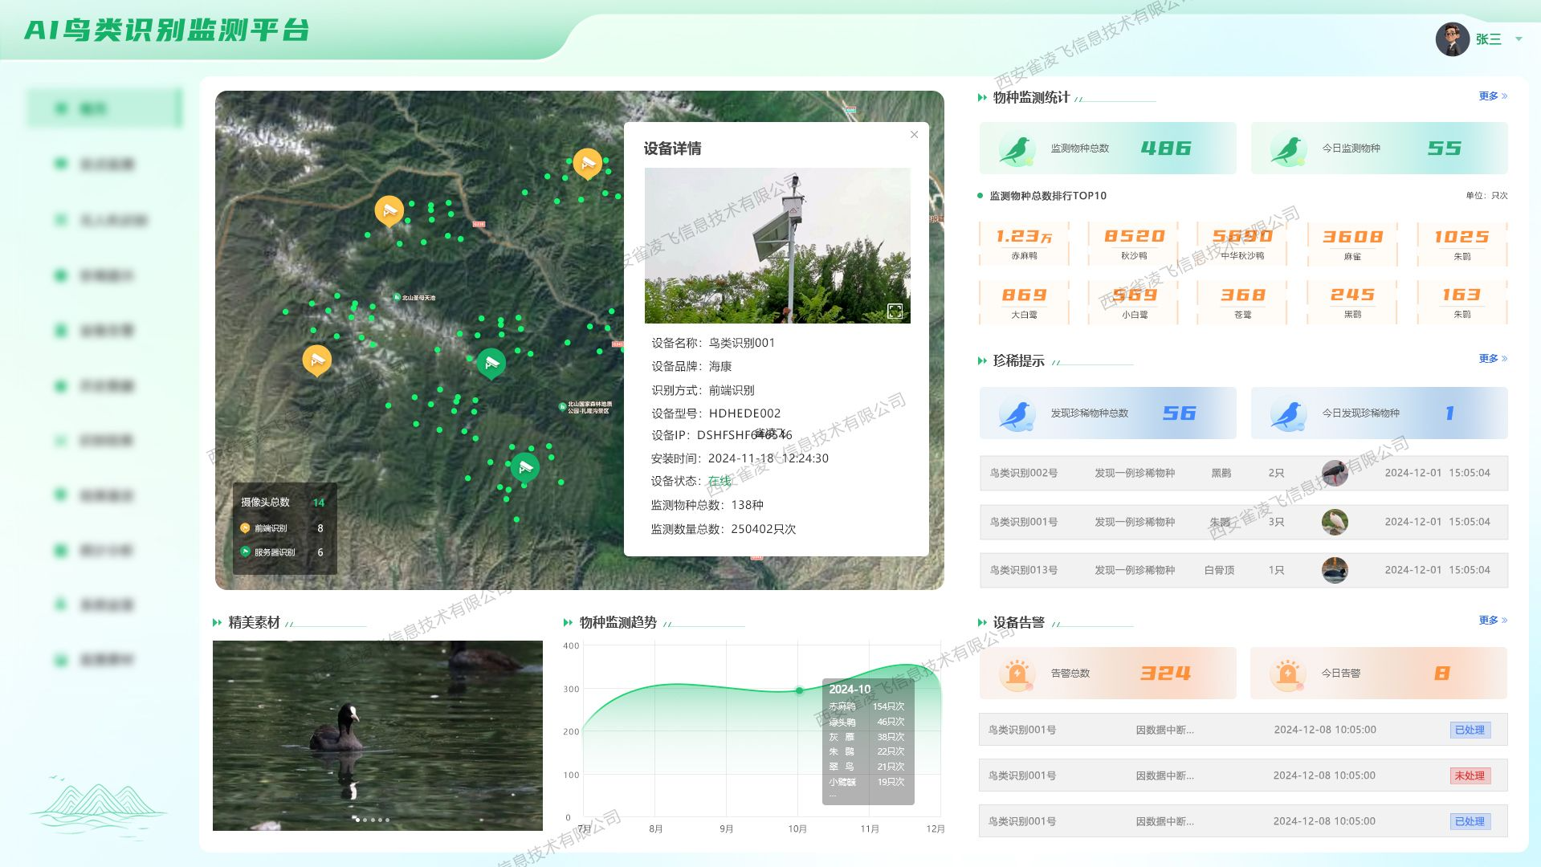Open the user dropdown arrow beside 张三

tap(1519, 39)
